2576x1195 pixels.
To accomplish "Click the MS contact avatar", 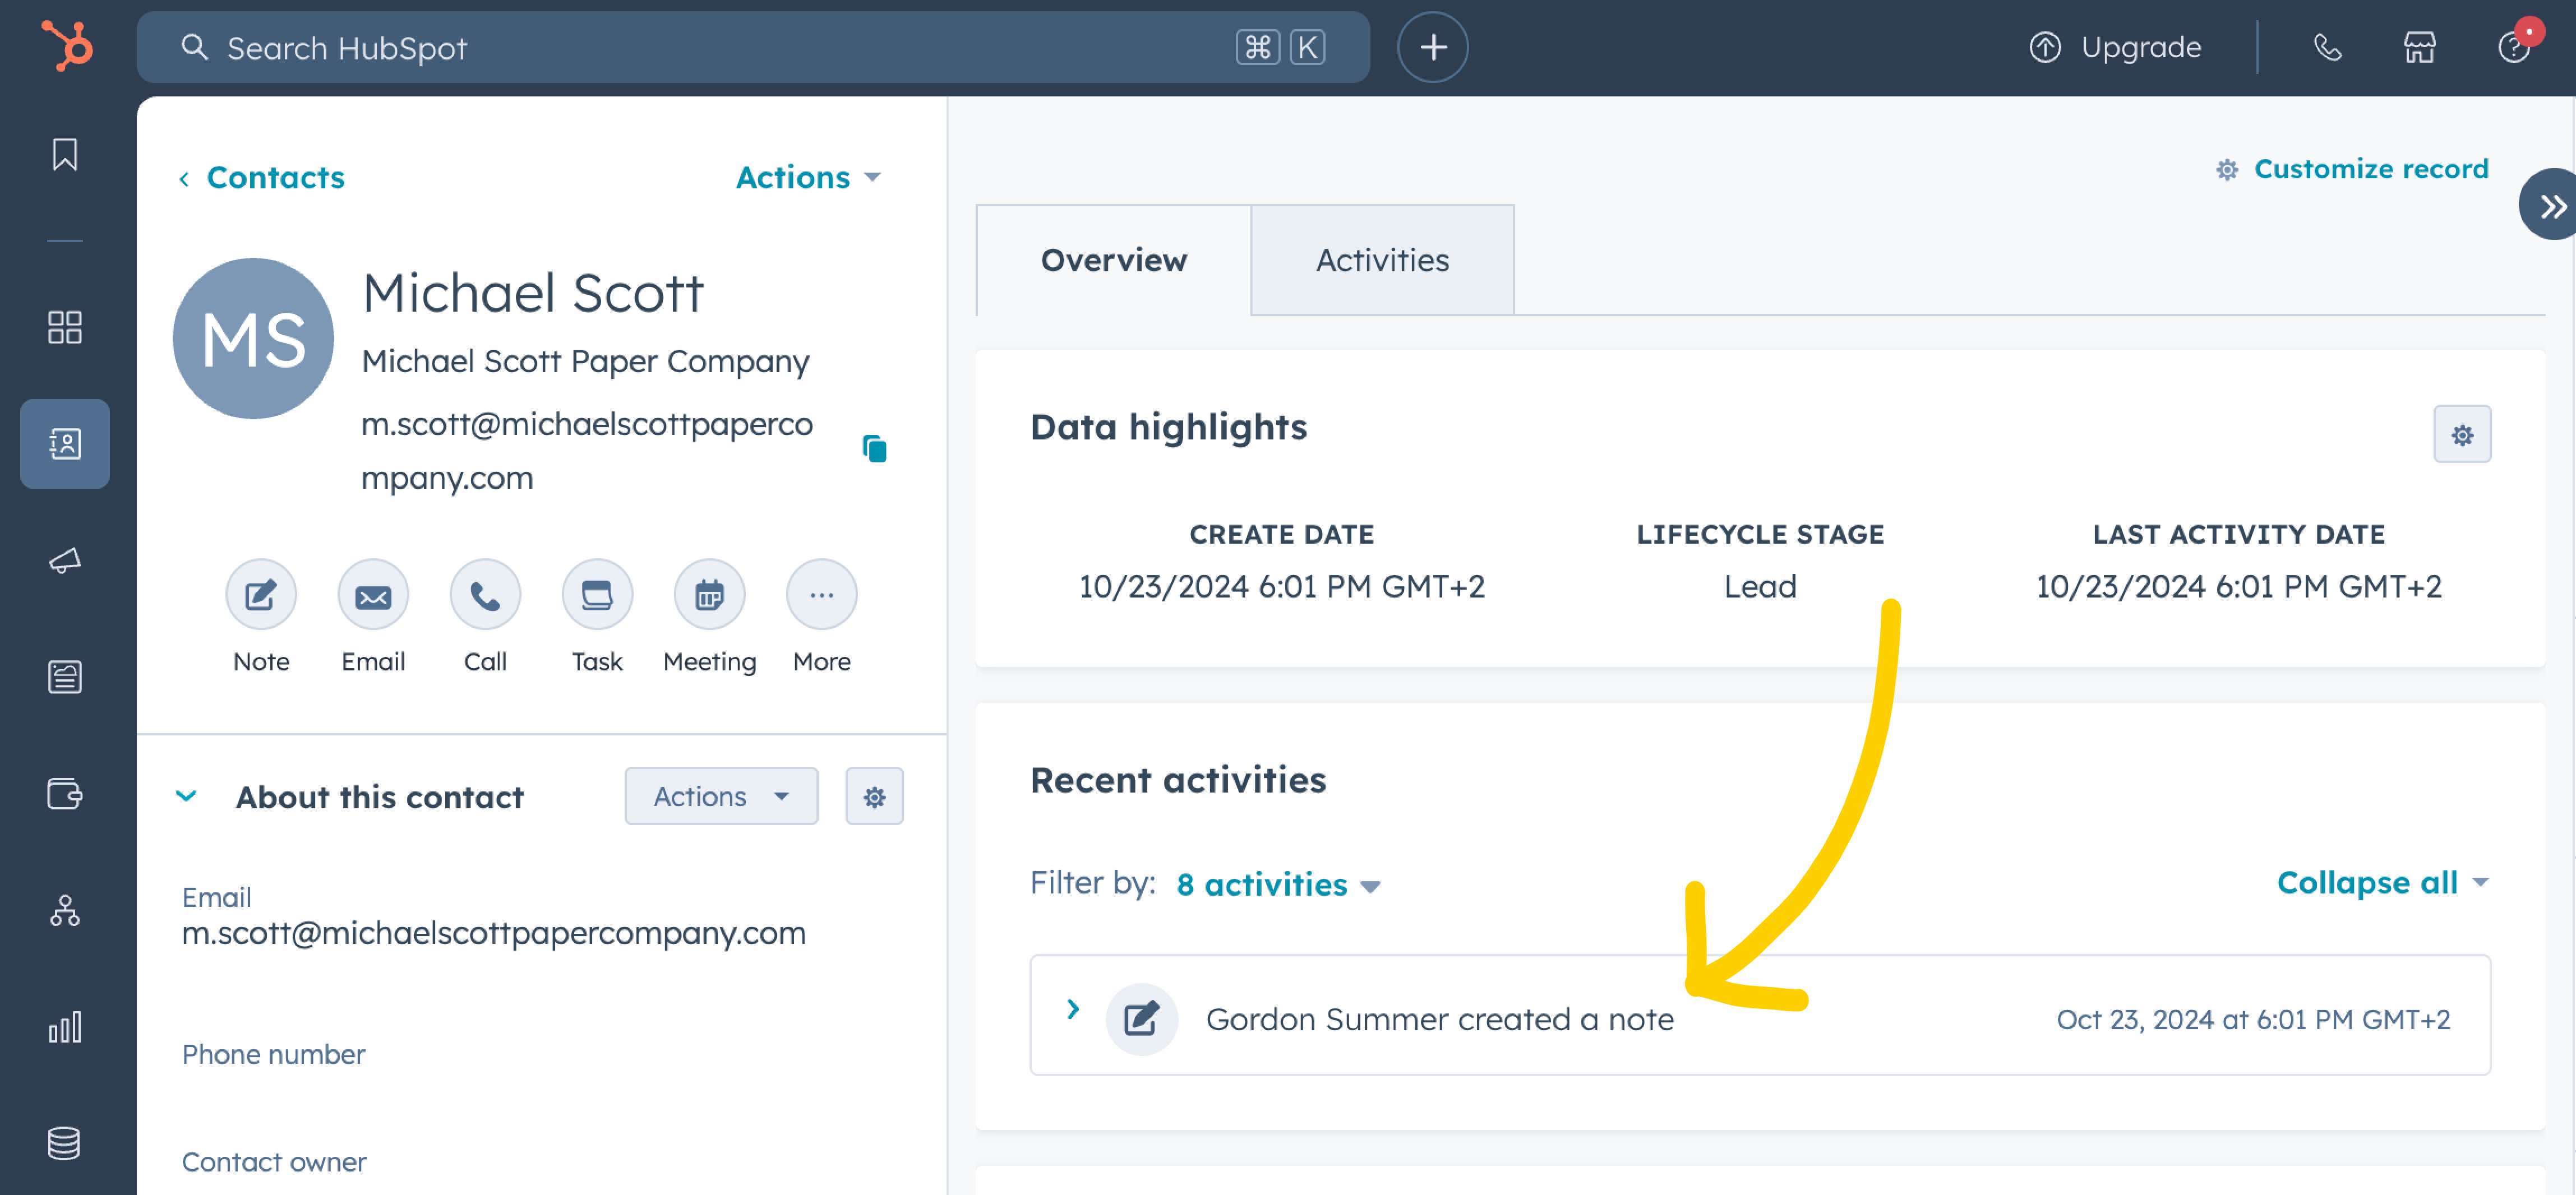I will tap(253, 338).
